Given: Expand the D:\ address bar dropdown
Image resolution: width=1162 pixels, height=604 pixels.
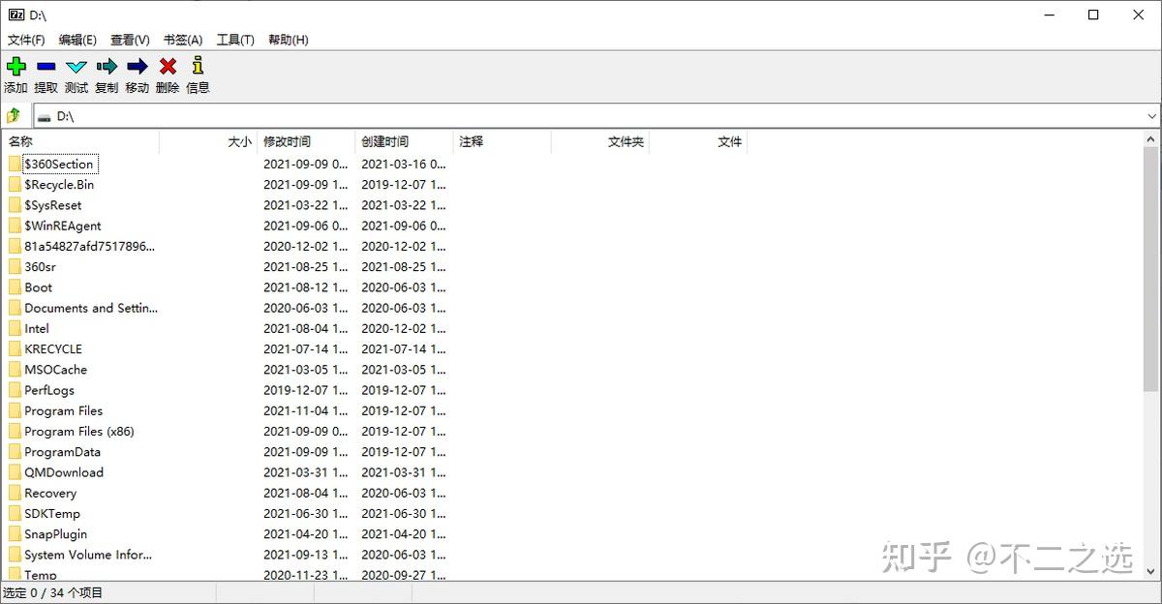Looking at the screenshot, I should (1151, 116).
